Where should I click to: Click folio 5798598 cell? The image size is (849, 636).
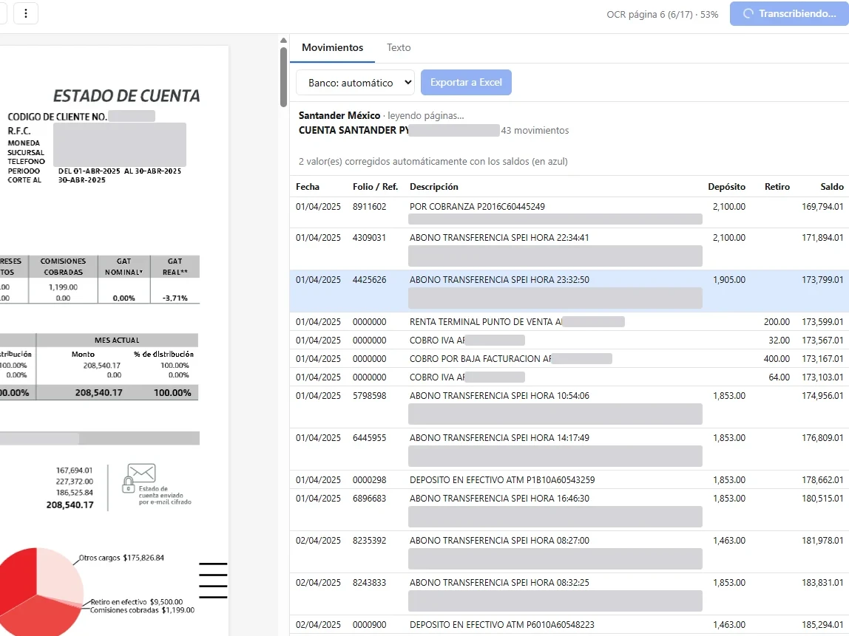(x=369, y=395)
